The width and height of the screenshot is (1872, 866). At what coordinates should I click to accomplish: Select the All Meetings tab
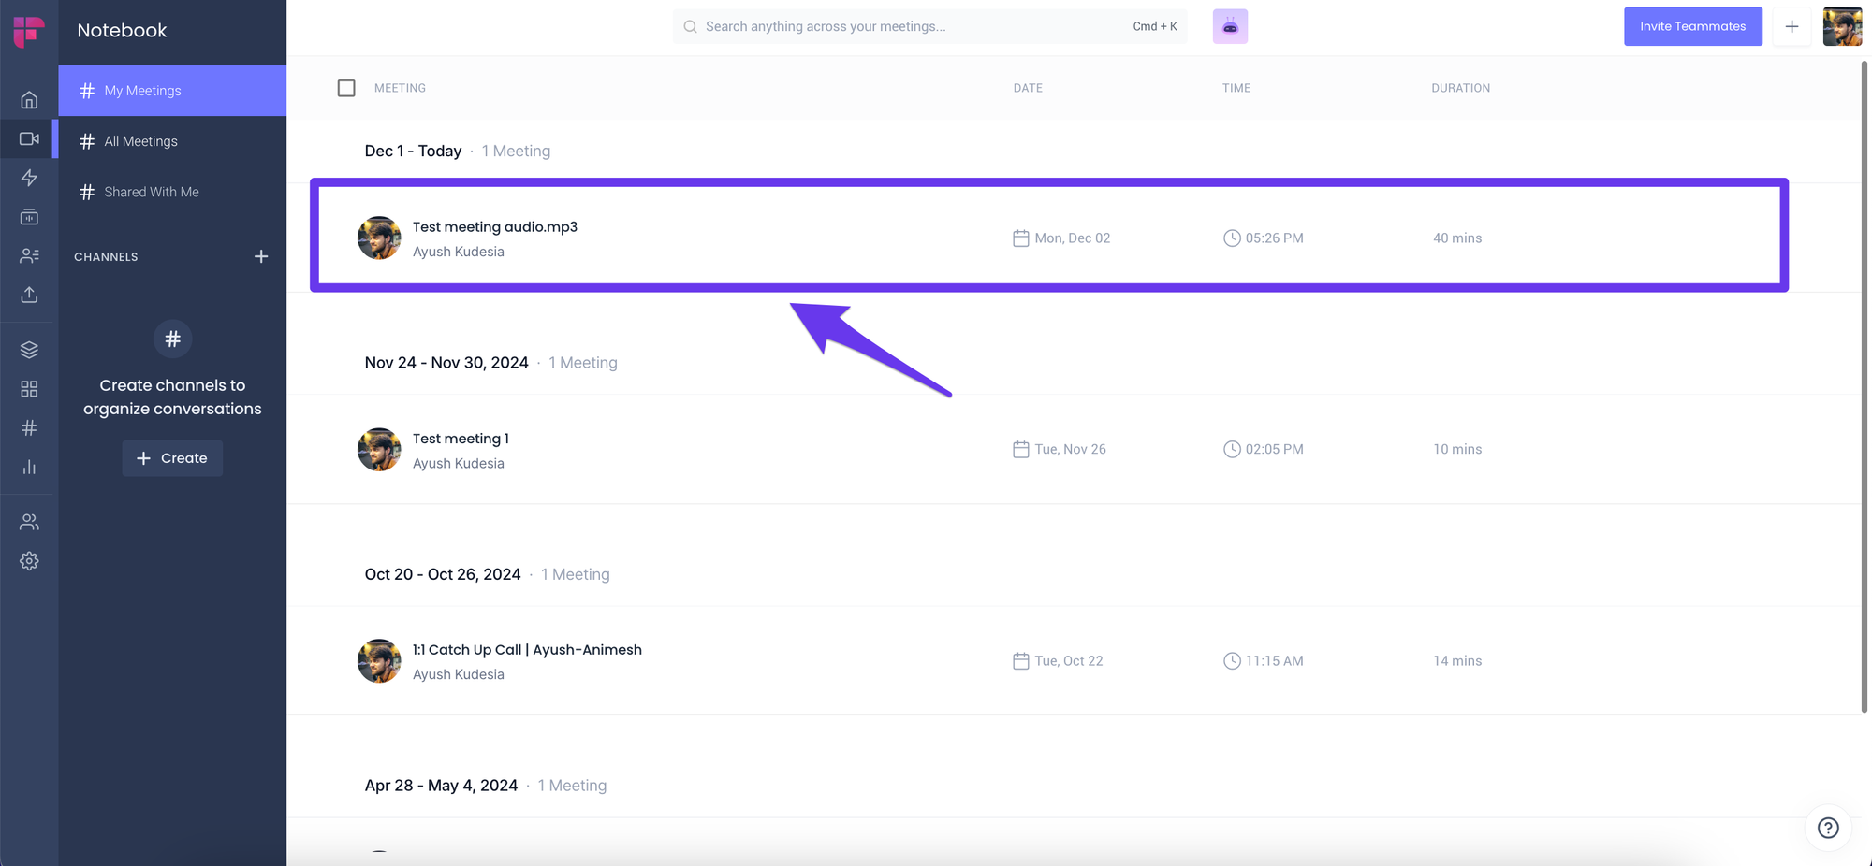pyautogui.click(x=172, y=141)
